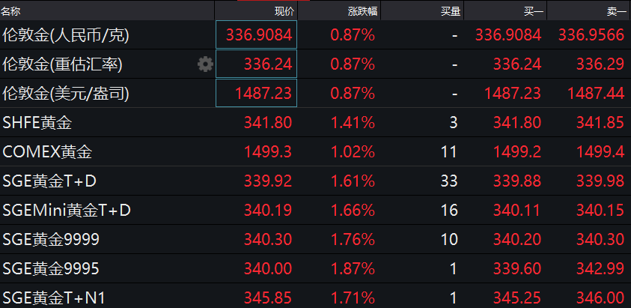
Task: Click ask price 340.15 for SGEMini黄金T+D
Action: coord(600,211)
